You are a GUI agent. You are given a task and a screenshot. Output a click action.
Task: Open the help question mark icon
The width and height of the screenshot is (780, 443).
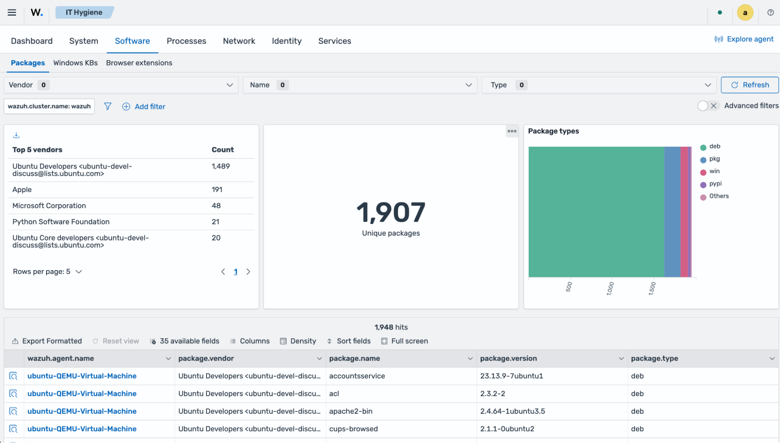771,12
